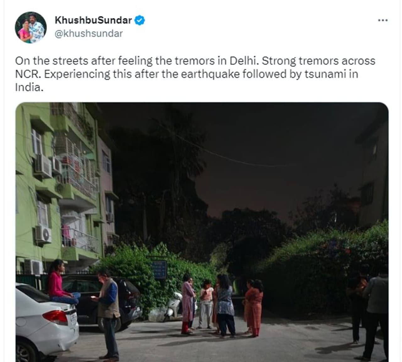Click the KhushbuSundar display name
402x362 pixels.
tap(93, 20)
